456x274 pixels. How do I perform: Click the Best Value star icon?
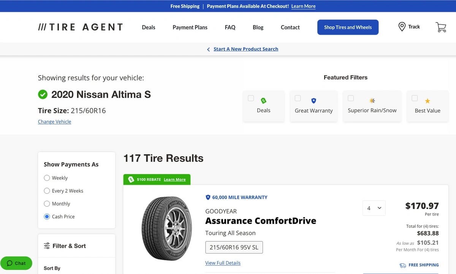[x=427, y=101]
